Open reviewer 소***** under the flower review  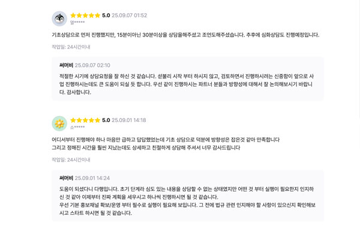tap(77, 127)
